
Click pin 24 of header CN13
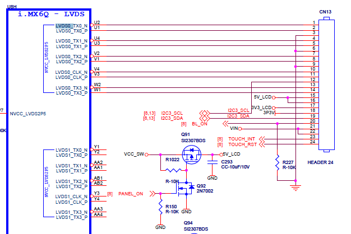(x=312, y=142)
